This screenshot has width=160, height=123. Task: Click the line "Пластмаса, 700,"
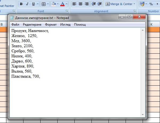pyautogui.click(x=26, y=76)
